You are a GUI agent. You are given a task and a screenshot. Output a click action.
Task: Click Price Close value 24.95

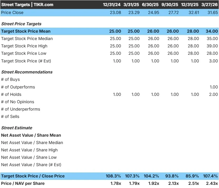coord(153,13)
